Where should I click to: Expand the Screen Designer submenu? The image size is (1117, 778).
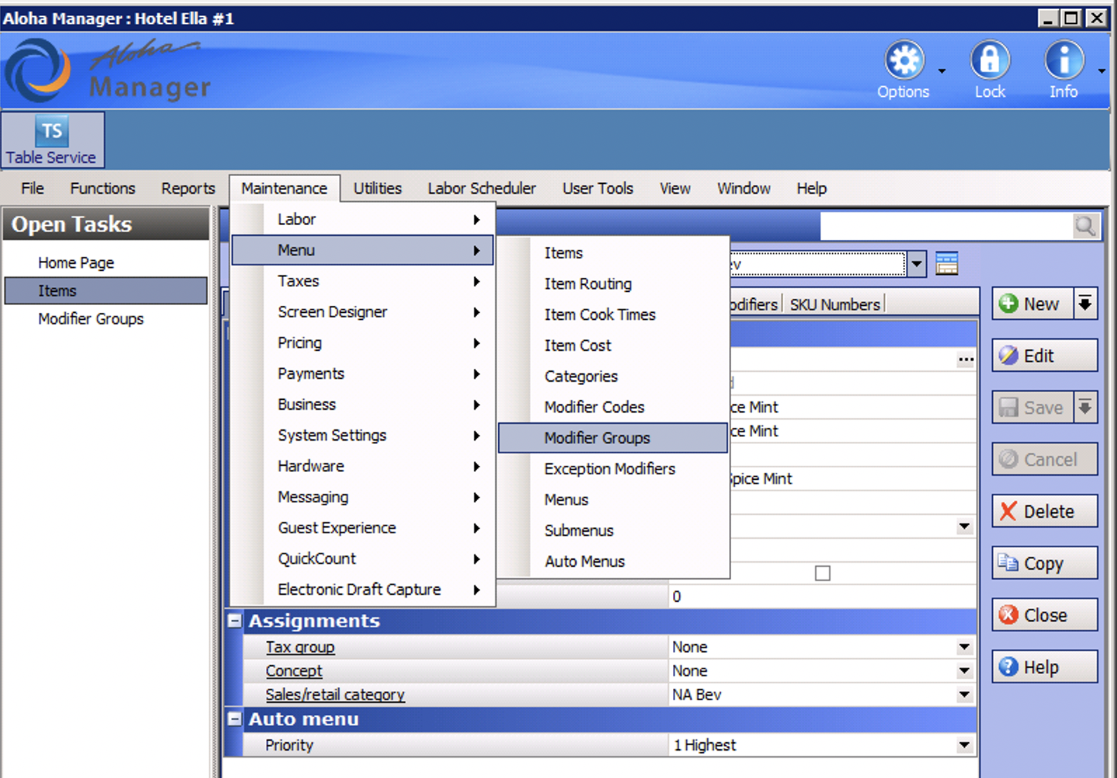(363, 312)
